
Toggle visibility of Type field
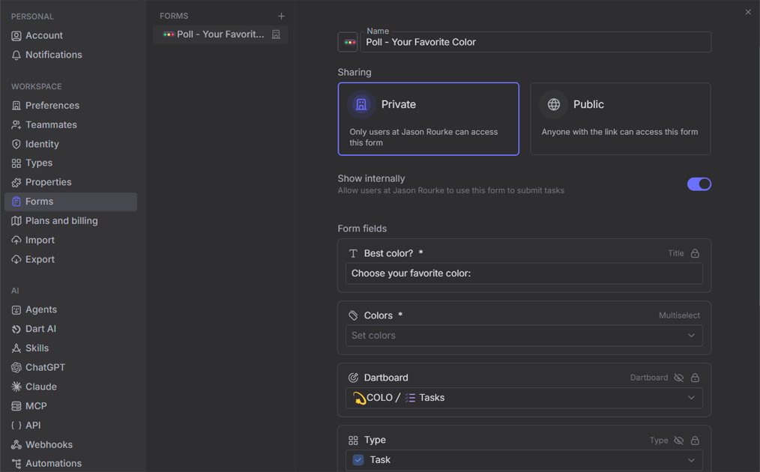[x=678, y=441]
